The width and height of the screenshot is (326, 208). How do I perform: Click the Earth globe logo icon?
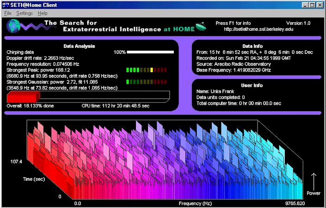[x=13, y=26]
